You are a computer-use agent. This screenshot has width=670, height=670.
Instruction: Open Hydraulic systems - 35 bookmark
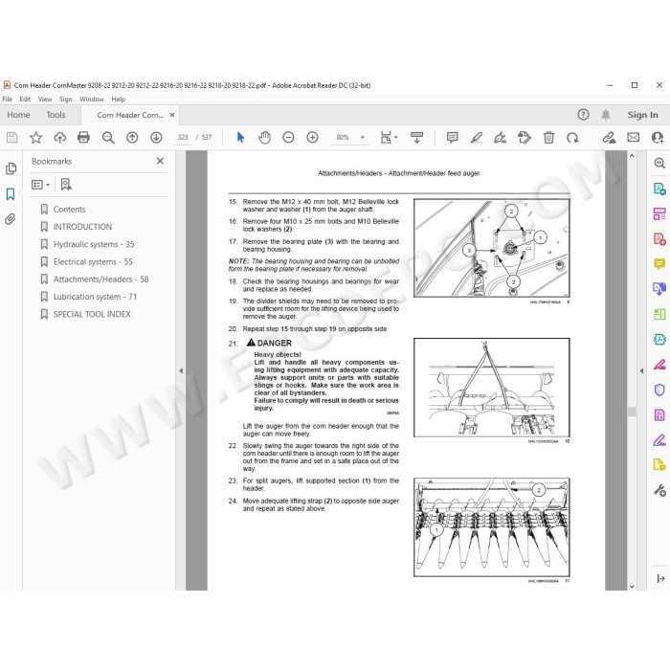click(x=94, y=244)
